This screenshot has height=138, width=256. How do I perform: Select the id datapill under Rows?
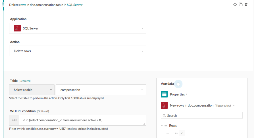pyautogui.click(x=182, y=133)
